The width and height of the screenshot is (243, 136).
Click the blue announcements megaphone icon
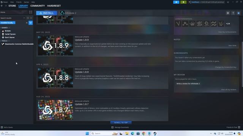click(x=176, y=2)
